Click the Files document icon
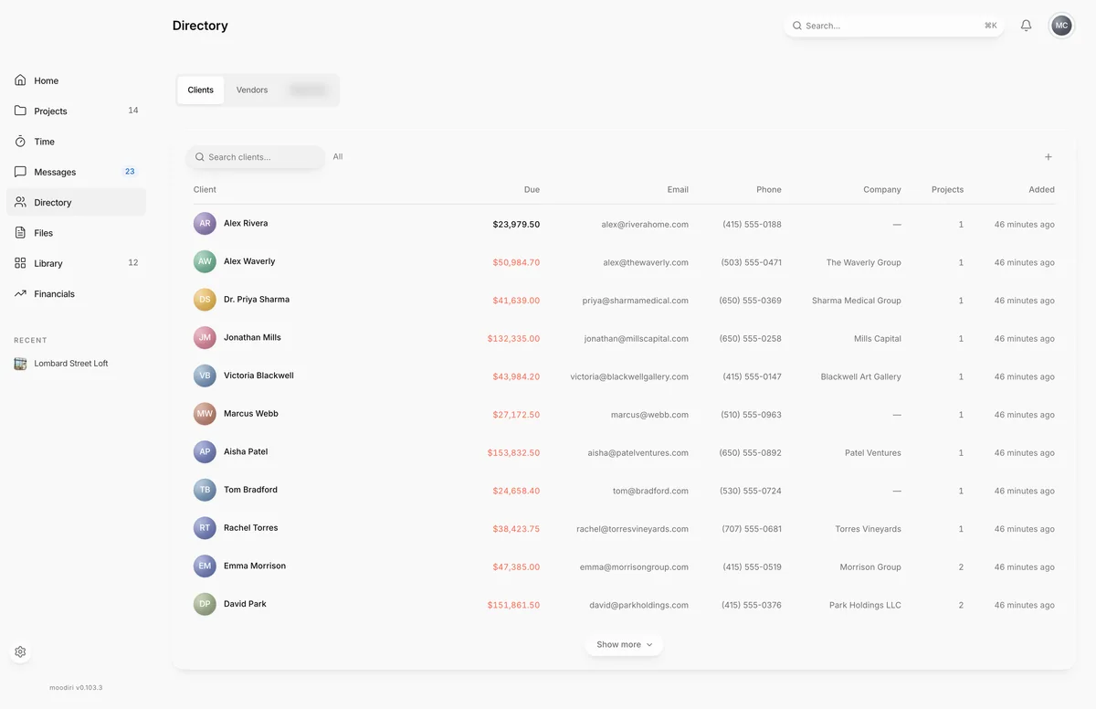The image size is (1096, 709). (20, 233)
